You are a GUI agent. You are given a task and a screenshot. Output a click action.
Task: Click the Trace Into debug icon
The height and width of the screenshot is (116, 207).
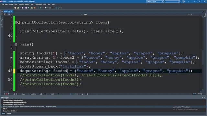tap(56, 8)
